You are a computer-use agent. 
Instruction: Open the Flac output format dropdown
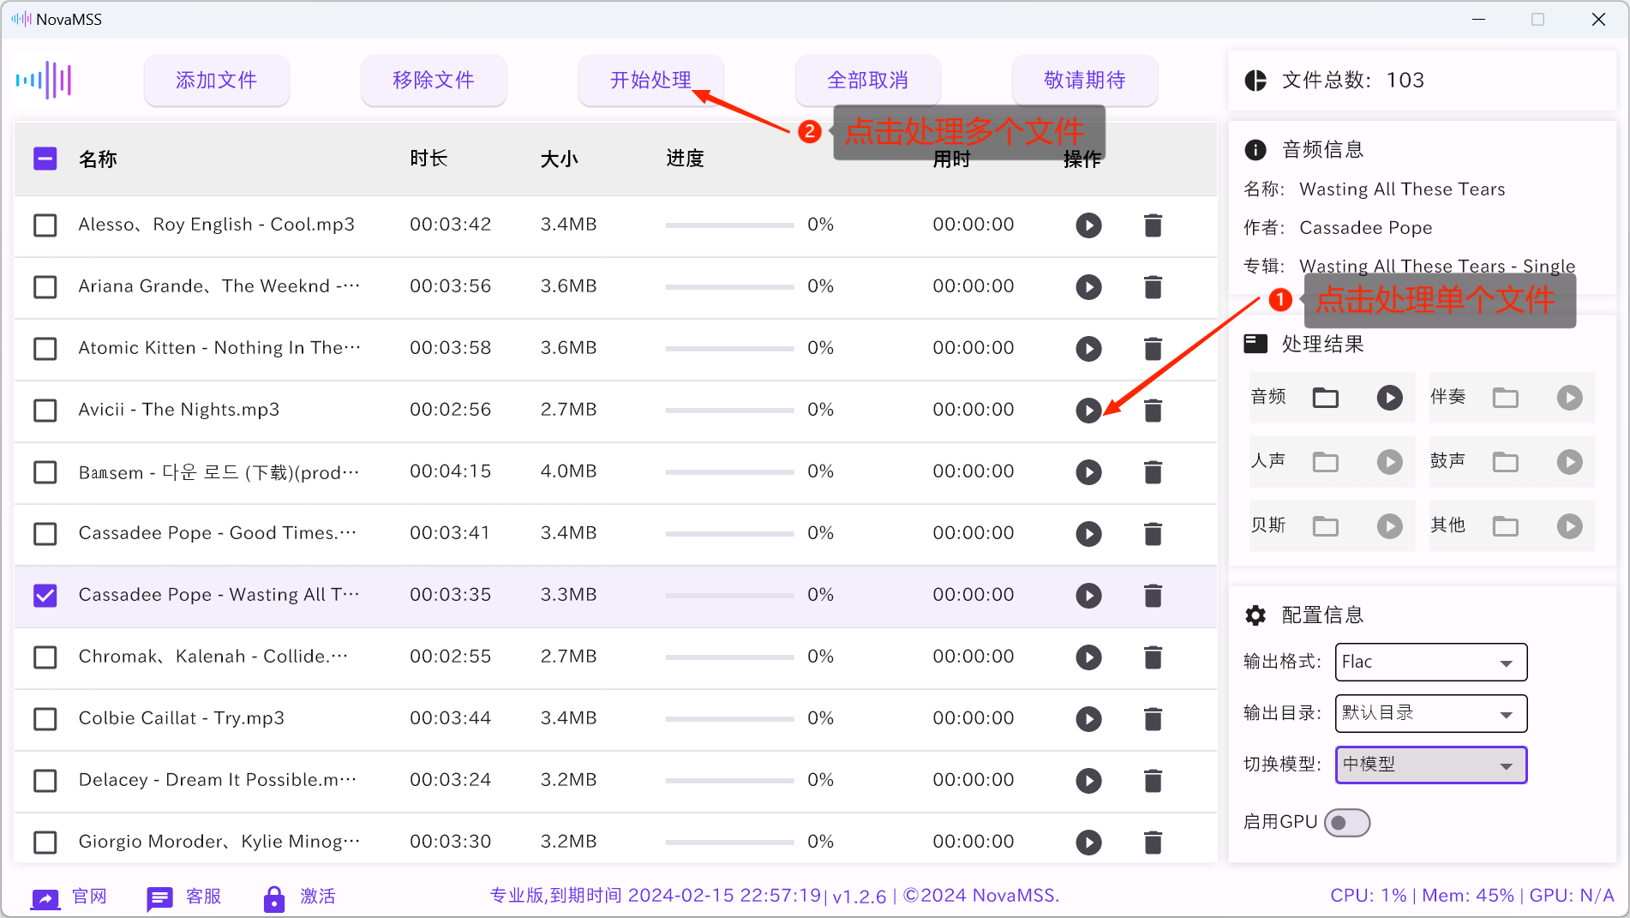[x=1430, y=662]
